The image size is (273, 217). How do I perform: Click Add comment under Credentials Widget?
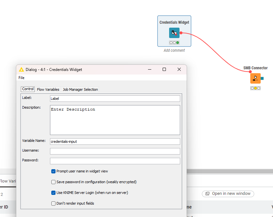coord(174,50)
